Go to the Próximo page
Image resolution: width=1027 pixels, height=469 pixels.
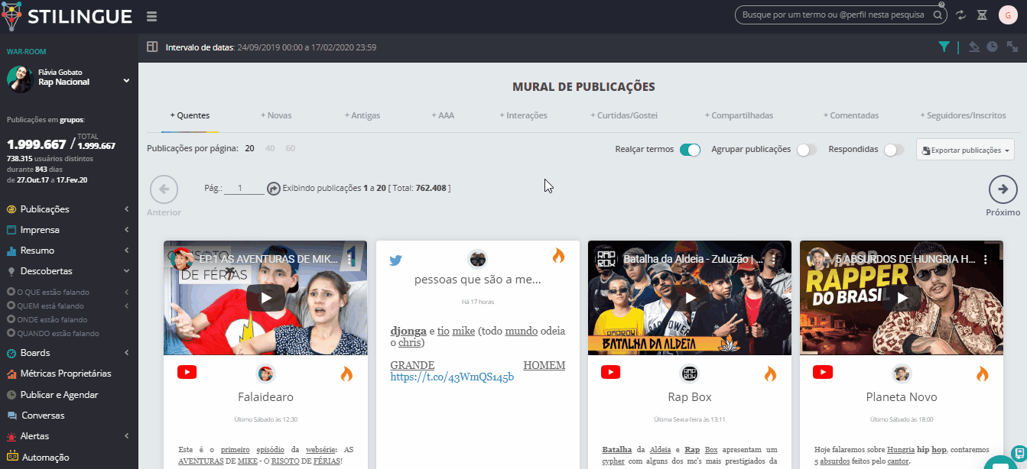pyautogui.click(x=1003, y=189)
